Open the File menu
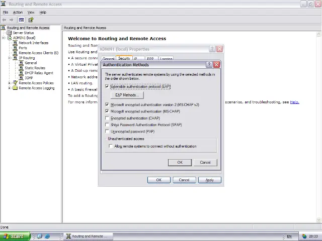The image size is (322, 241). pyautogui.click(x=6, y=13)
